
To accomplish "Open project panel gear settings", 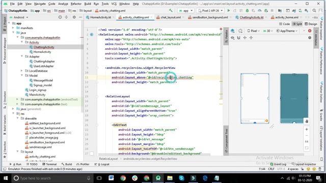I will coord(74,17).
